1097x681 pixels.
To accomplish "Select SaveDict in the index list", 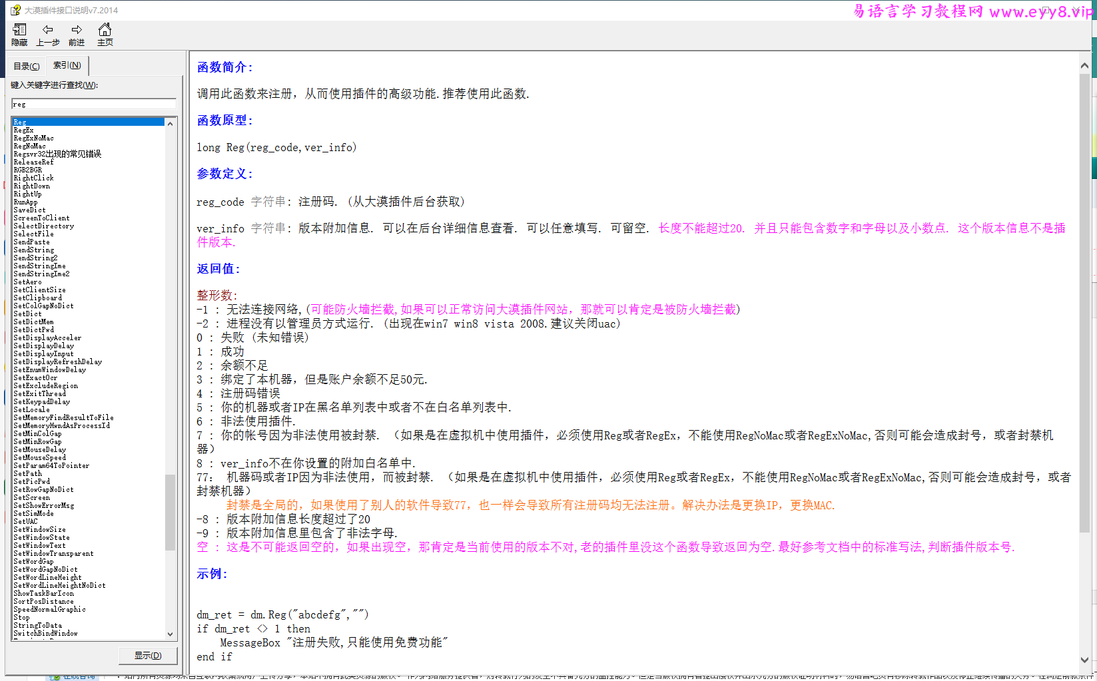I will pos(29,210).
